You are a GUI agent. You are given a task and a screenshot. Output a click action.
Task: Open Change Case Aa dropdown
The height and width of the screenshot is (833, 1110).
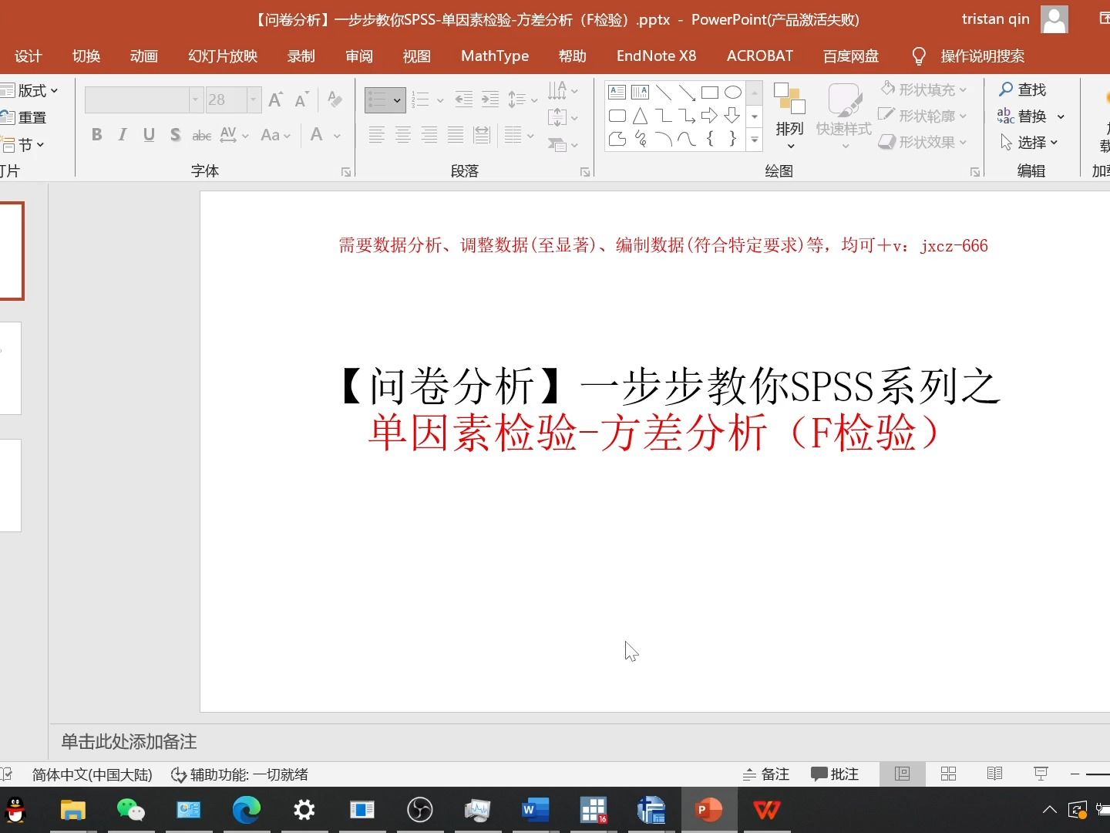(275, 135)
